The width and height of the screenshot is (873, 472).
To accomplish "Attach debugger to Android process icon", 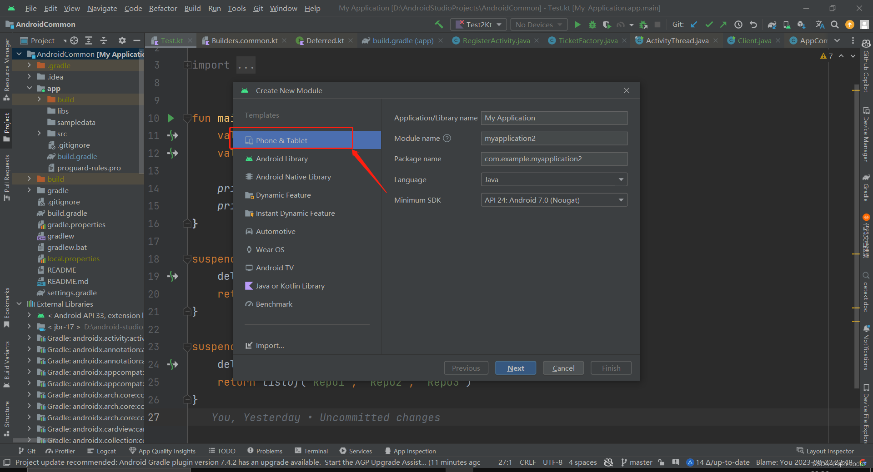I will click(643, 25).
